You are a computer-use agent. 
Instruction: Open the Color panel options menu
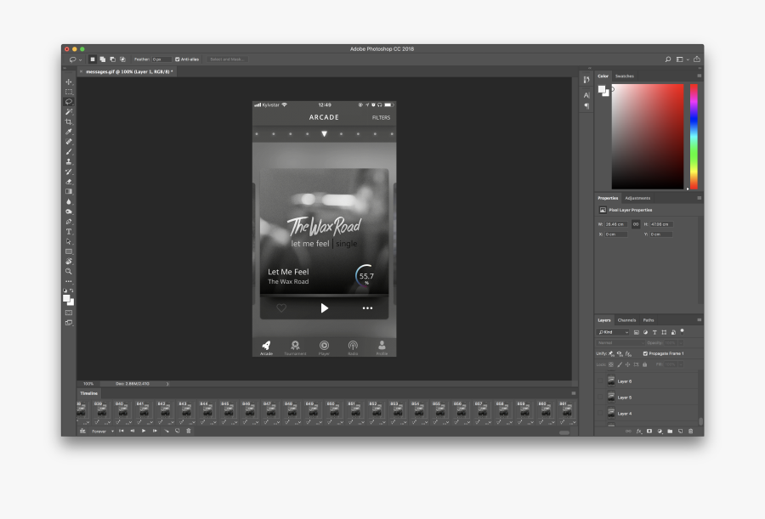(699, 76)
